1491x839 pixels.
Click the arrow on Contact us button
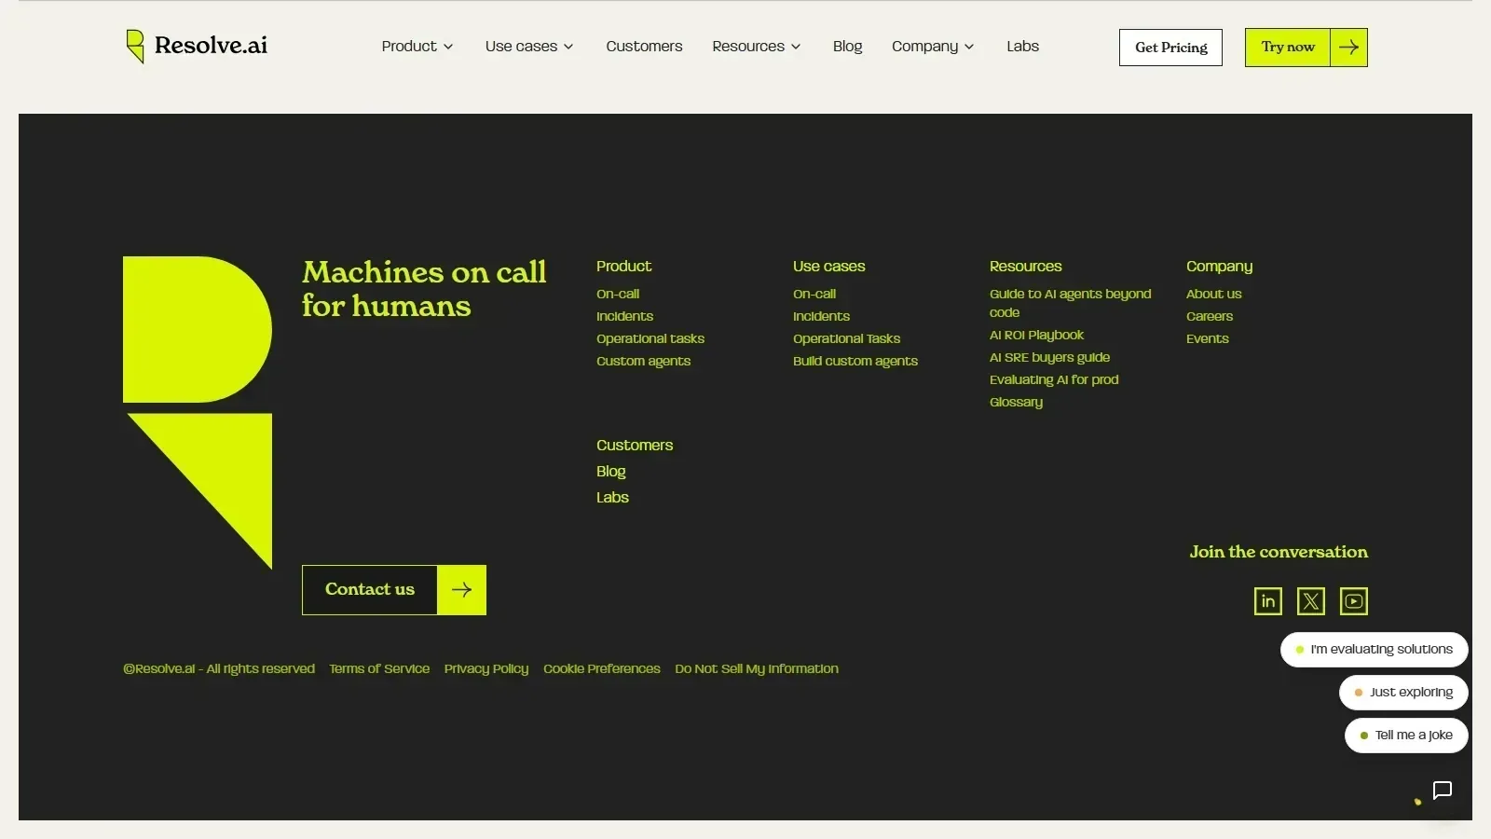(x=461, y=590)
